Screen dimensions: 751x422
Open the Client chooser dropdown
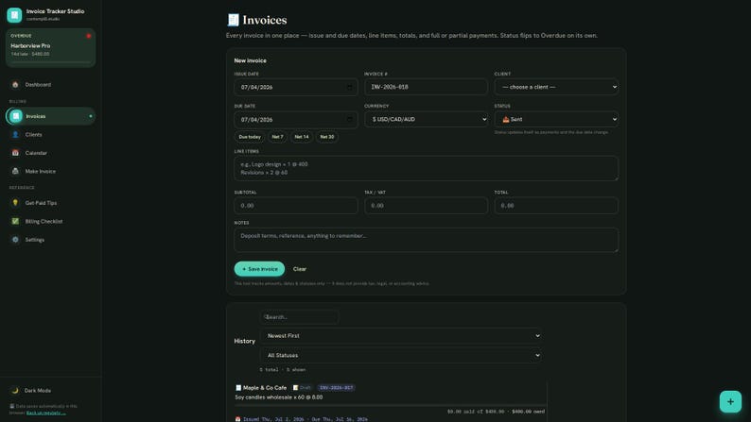[556, 87]
